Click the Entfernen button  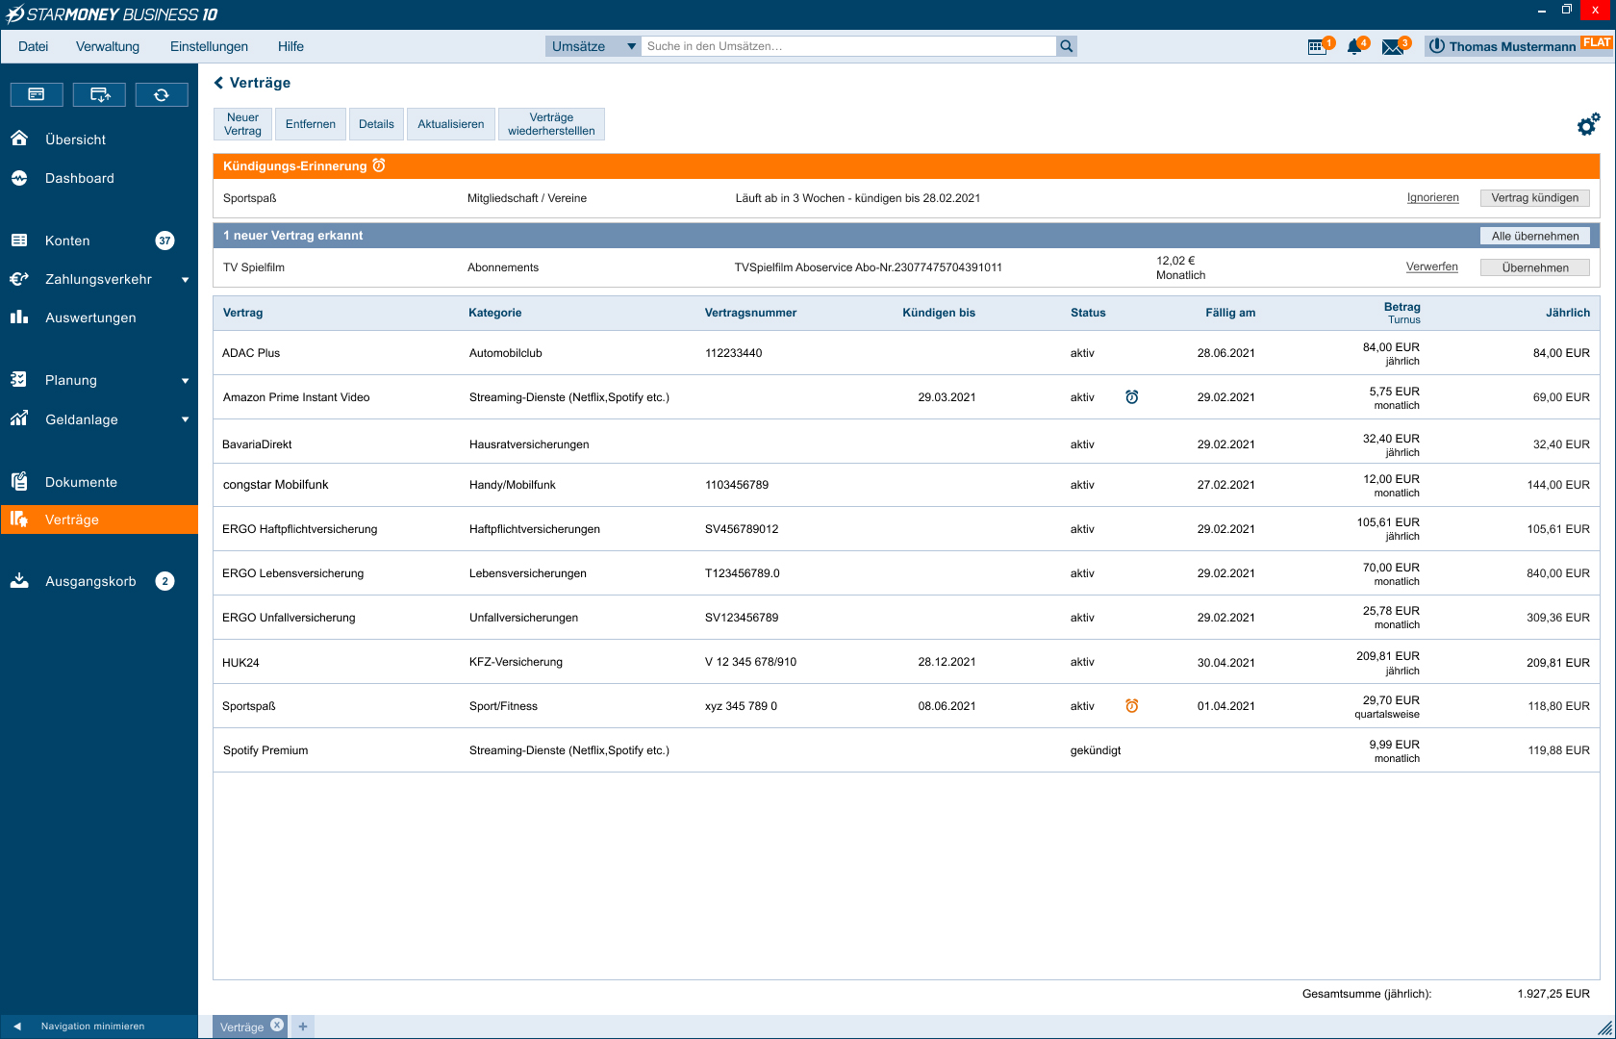[311, 124]
